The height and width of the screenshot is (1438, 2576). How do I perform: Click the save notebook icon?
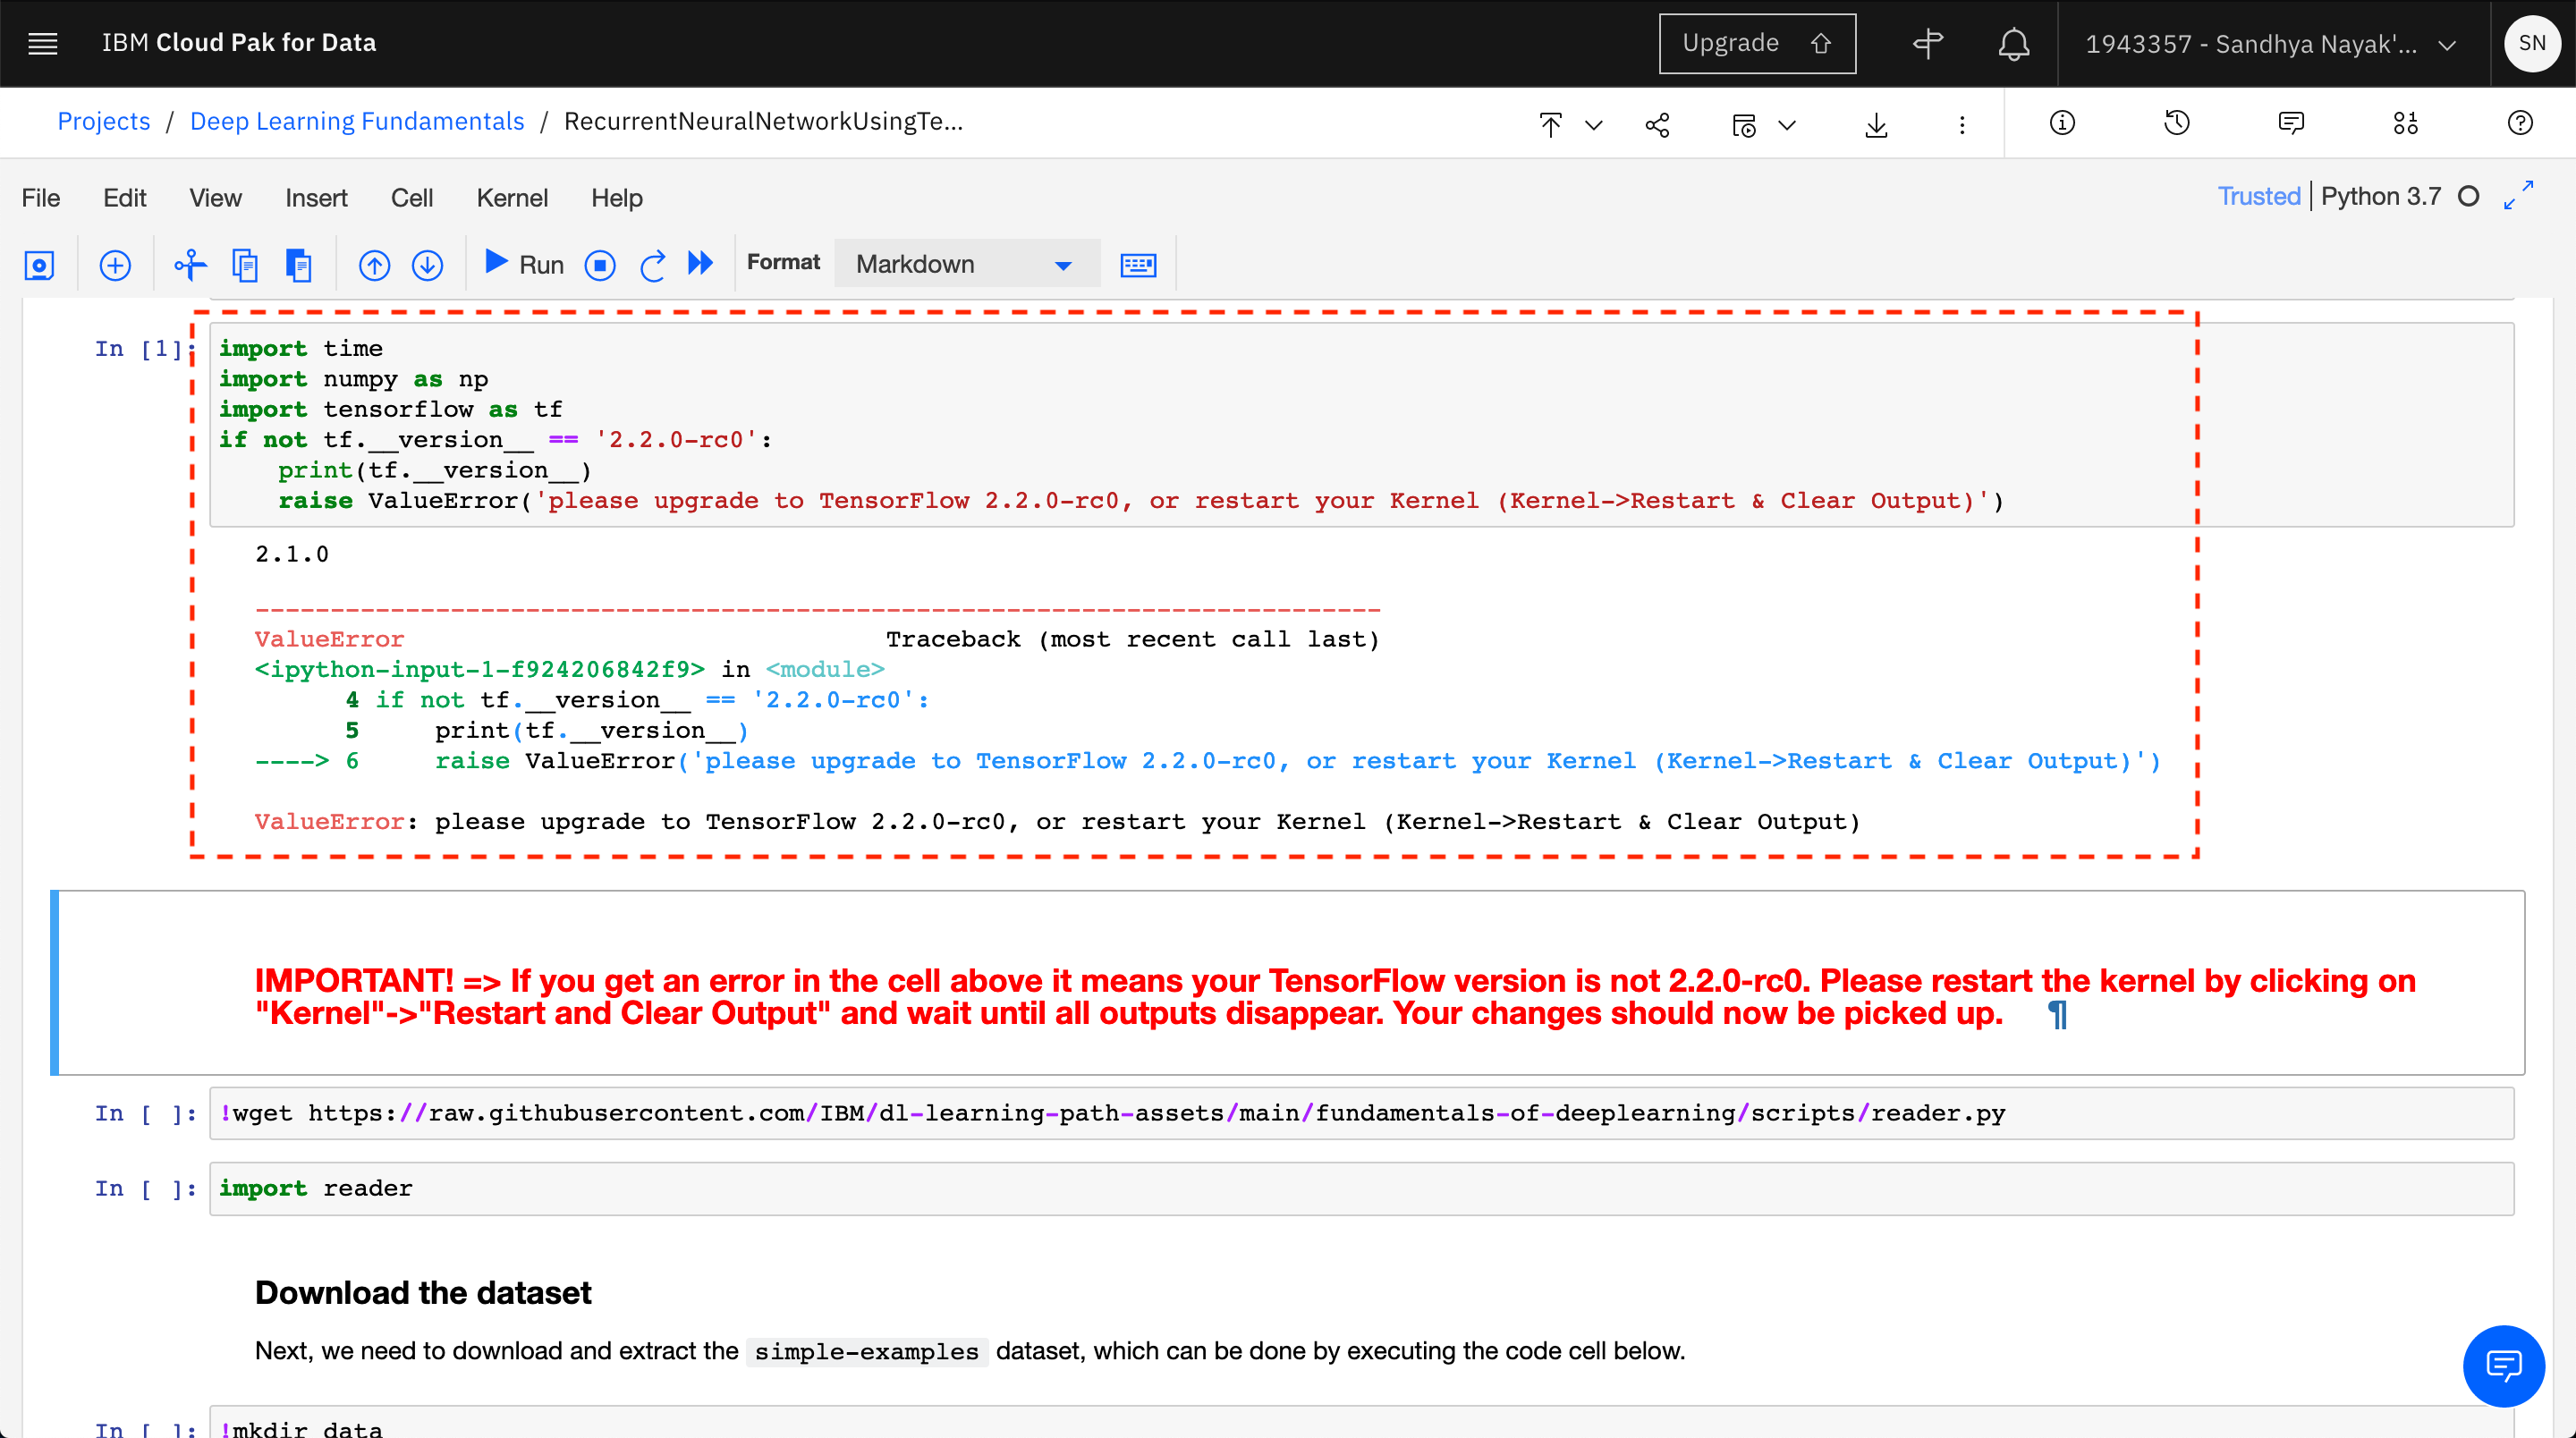(39, 265)
